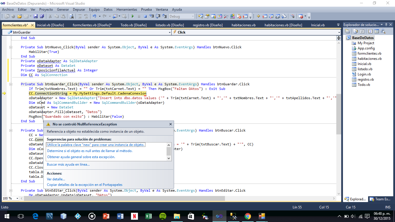This screenshot has width=395, height=222.
Task: Open the Proyecto menu
Action: 46,10
